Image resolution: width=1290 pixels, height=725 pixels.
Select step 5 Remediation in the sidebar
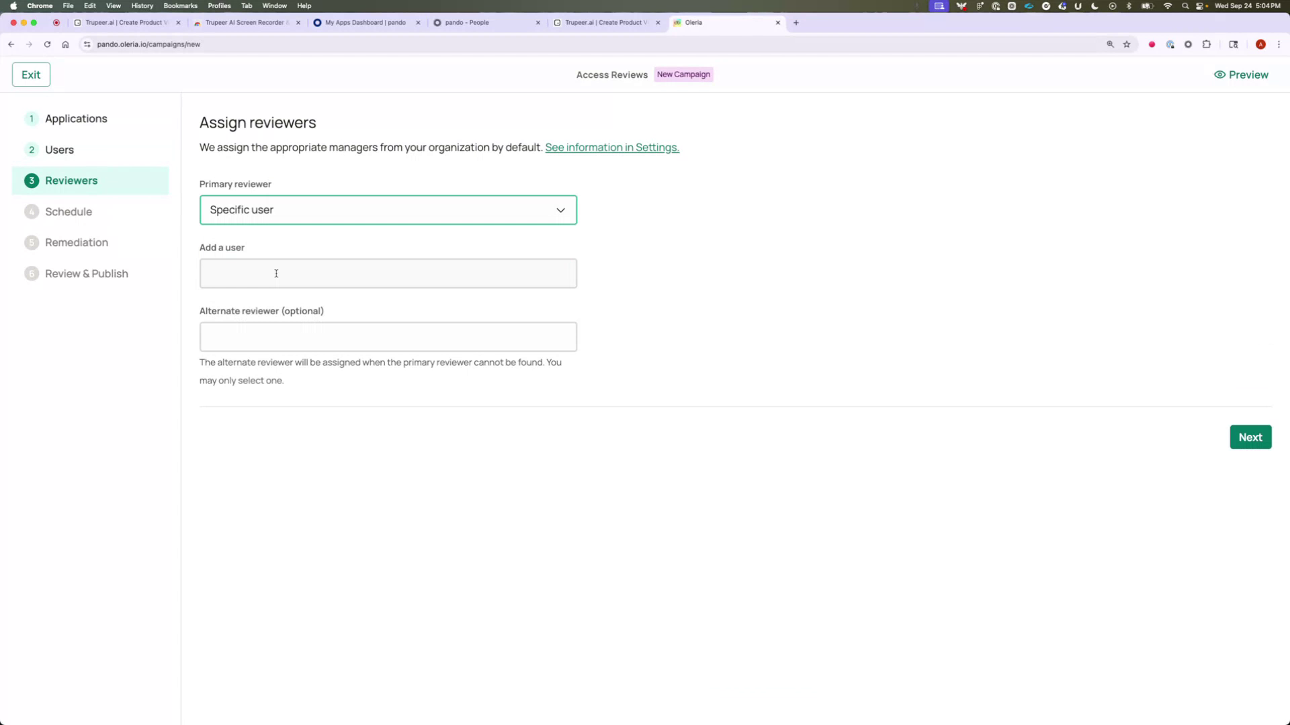(x=76, y=242)
